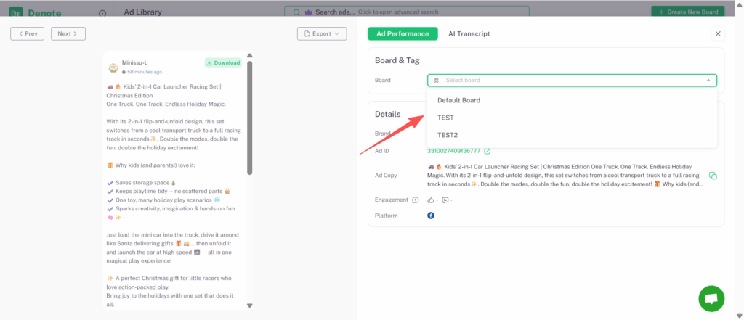
Task: Go back with the Prev button
Action: (28, 33)
